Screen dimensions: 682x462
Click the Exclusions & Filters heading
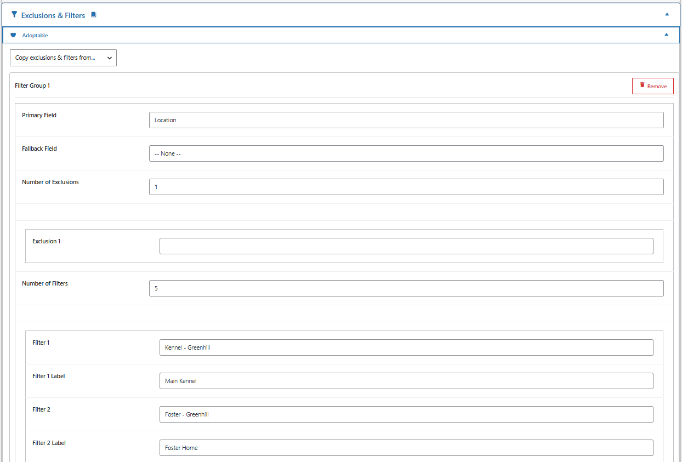click(x=53, y=15)
